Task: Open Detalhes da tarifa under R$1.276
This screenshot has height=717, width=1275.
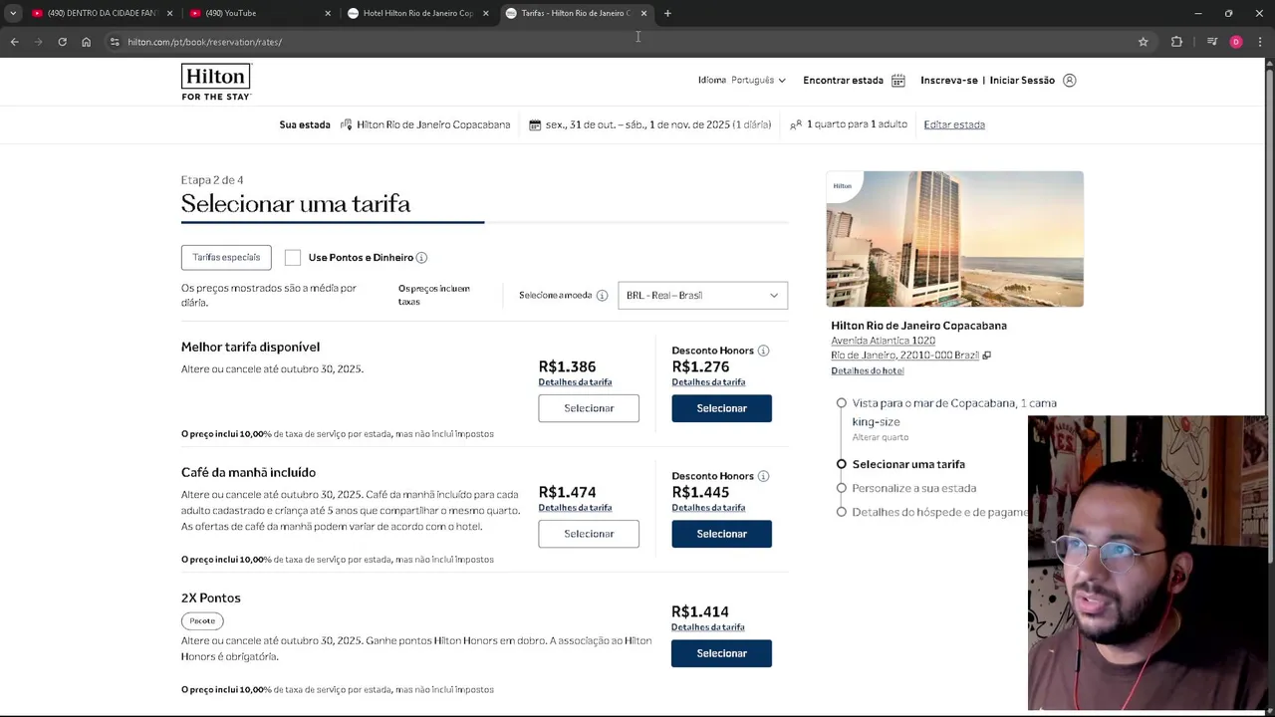Action: click(x=708, y=382)
